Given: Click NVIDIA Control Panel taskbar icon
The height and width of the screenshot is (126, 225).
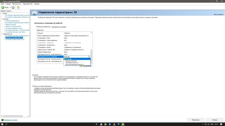Looking at the screenshot, I should coord(123,124).
